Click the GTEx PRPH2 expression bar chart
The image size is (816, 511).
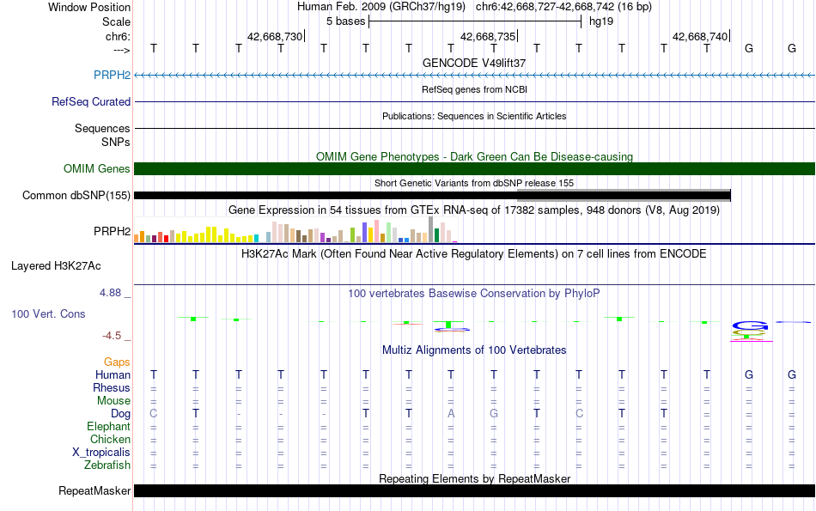pos(295,229)
